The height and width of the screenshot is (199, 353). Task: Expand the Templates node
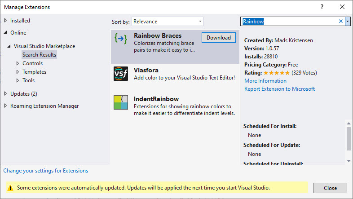click(x=18, y=72)
